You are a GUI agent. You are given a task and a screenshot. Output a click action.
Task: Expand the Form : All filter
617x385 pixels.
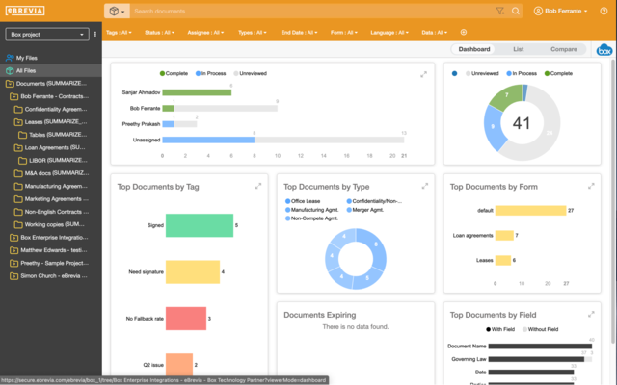(344, 32)
